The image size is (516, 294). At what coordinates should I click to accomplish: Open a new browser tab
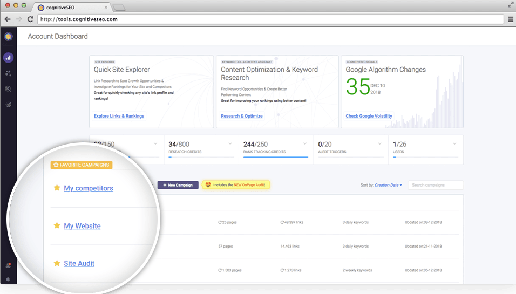(119, 7)
